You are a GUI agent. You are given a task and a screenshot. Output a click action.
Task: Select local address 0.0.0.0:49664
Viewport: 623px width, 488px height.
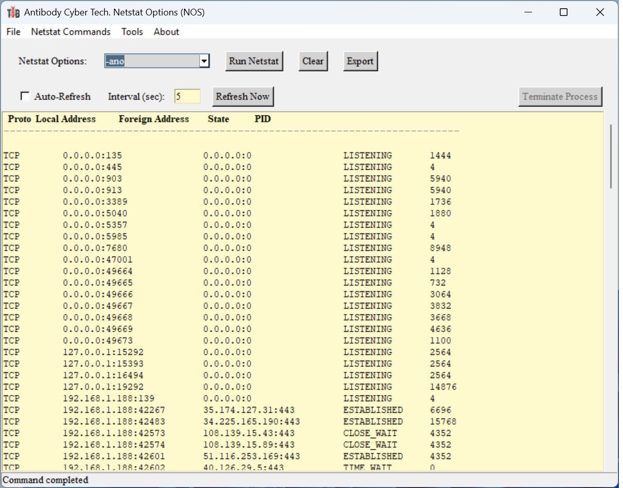click(98, 271)
